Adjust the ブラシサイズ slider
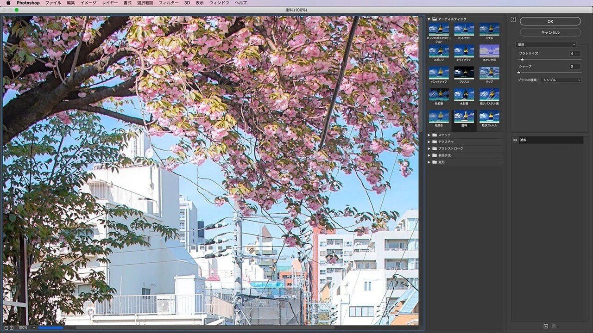 [x=522, y=60]
